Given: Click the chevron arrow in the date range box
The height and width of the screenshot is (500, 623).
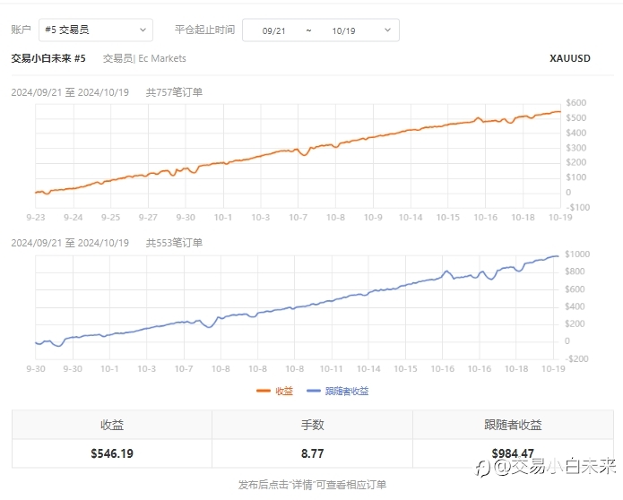Looking at the screenshot, I should (388, 30).
